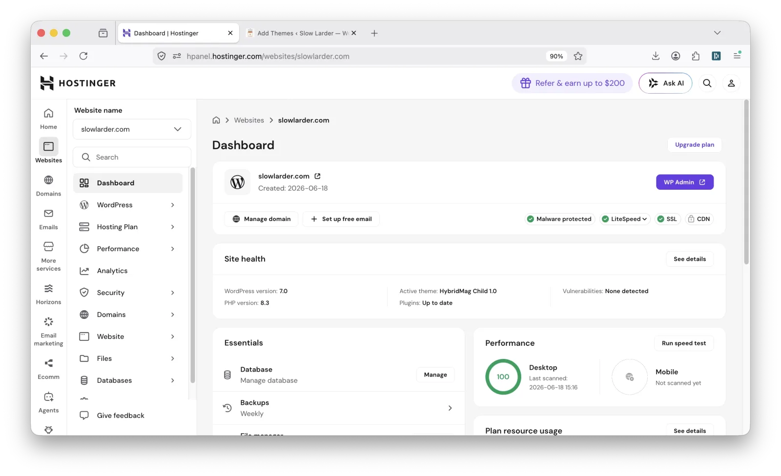Image resolution: width=781 pixels, height=476 pixels.
Task: Click Upgrade plan
Action: pyautogui.click(x=694, y=145)
